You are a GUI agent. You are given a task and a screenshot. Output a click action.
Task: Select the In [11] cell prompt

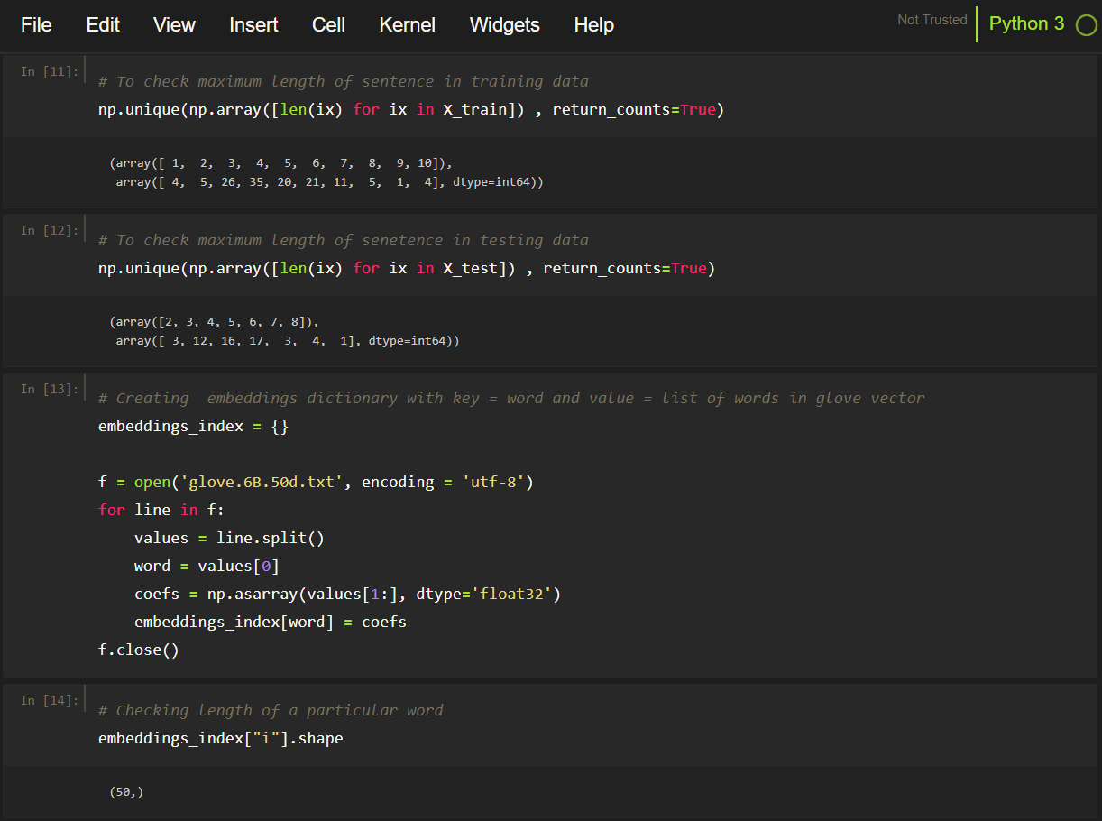[x=50, y=70]
